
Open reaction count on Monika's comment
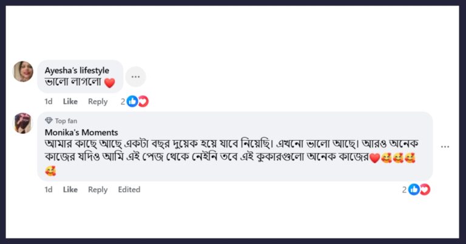[404, 189]
